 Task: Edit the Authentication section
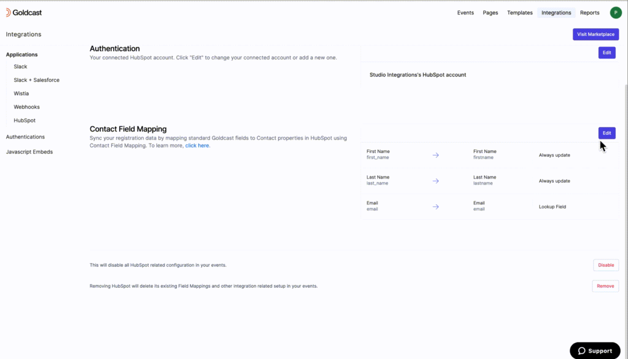[x=607, y=52]
